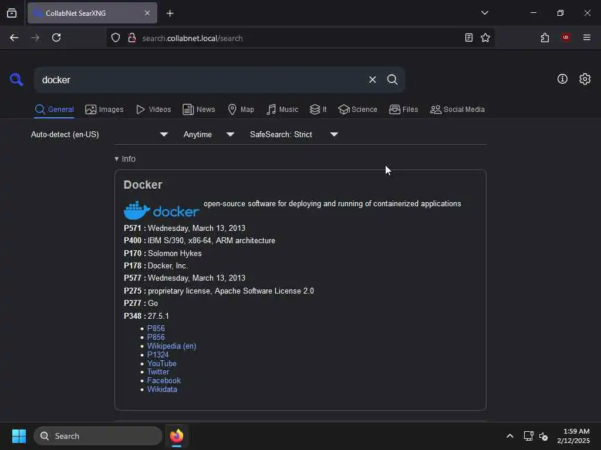Reload the page

56,38
